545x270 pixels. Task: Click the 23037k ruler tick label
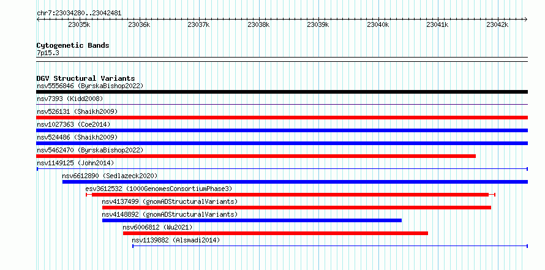199,24
